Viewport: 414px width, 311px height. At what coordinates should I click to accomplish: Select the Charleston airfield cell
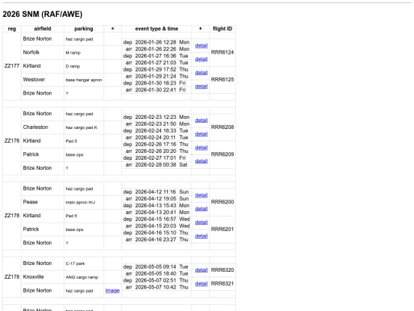[42, 127]
